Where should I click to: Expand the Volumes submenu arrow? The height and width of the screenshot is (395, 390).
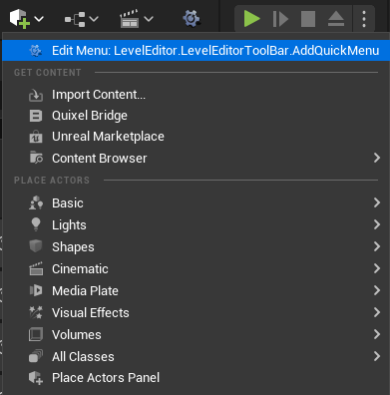(x=377, y=334)
